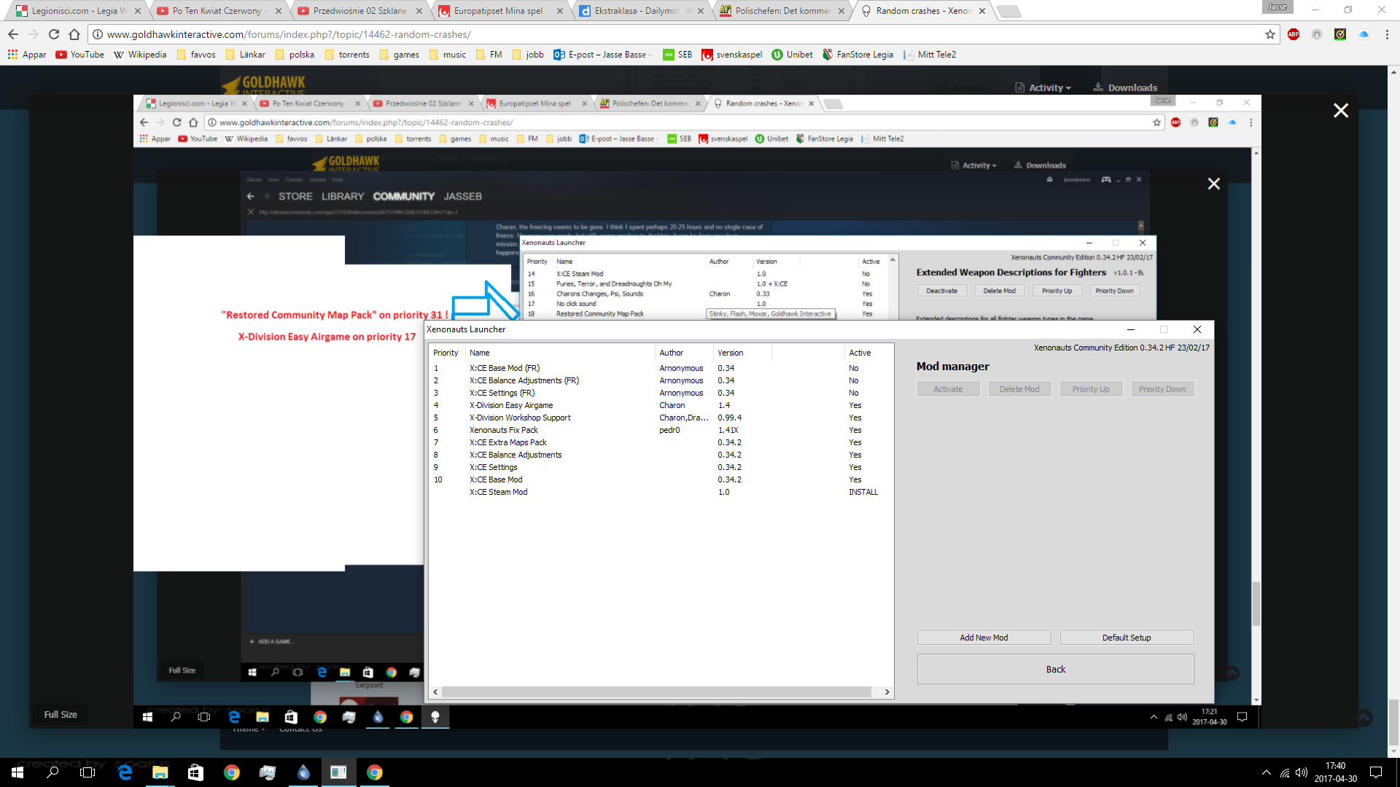Expand the games bookmark folder
Viewport: 1400px width, 787px height.
(x=400, y=55)
